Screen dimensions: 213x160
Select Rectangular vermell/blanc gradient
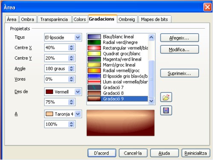(118, 48)
